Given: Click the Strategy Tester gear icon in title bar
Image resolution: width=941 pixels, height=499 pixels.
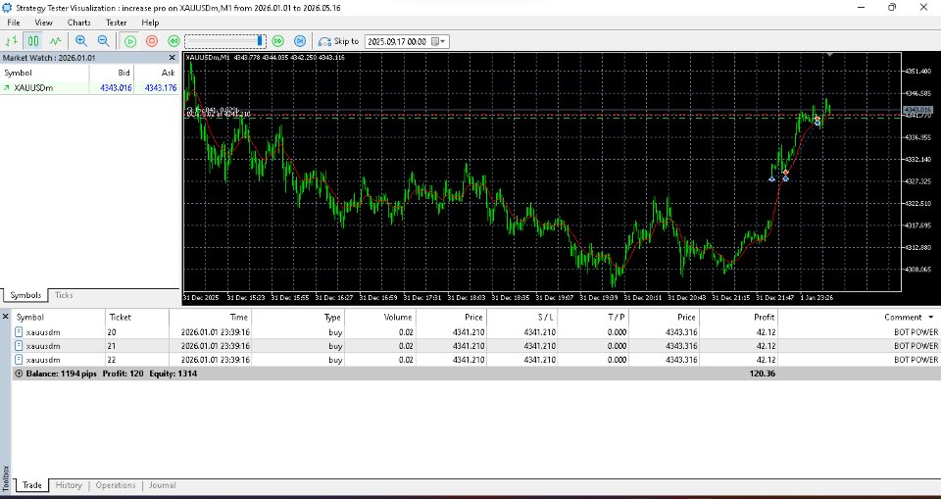Looking at the screenshot, I should (7, 7).
